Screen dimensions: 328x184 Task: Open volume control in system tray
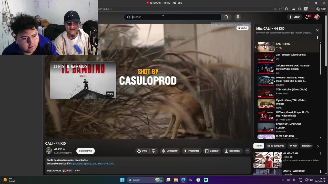point(311,180)
